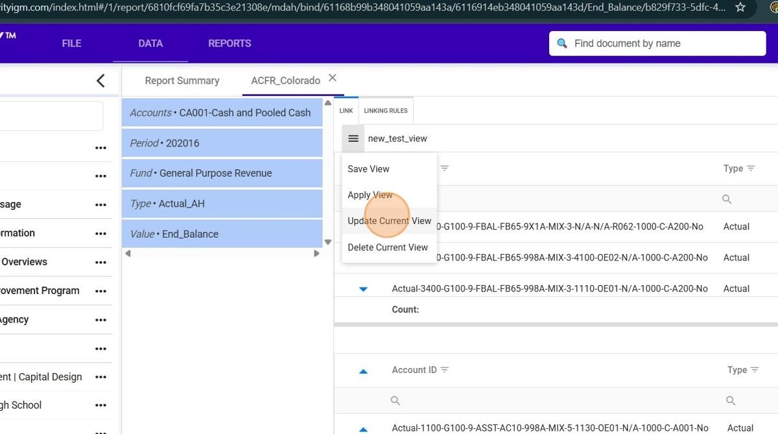Open the partially hidden filter icon beside the view menu
The width and height of the screenshot is (778, 434).
tap(445, 168)
